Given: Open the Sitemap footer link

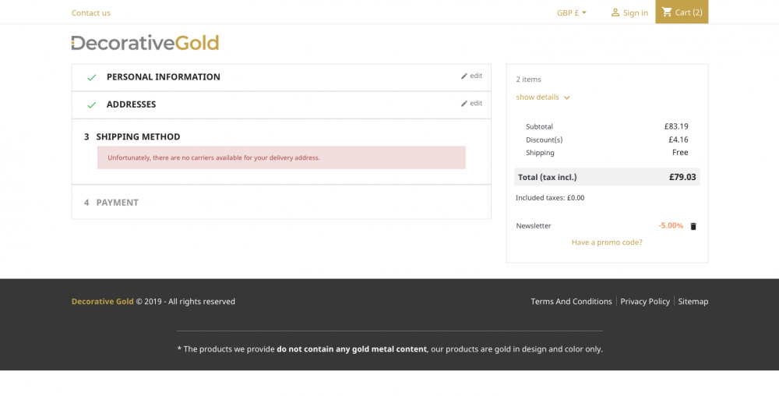Looking at the screenshot, I should pos(693,302).
